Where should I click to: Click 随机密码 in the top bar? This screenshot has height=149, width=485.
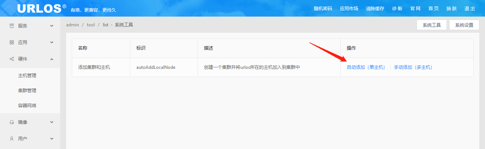click(323, 9)
